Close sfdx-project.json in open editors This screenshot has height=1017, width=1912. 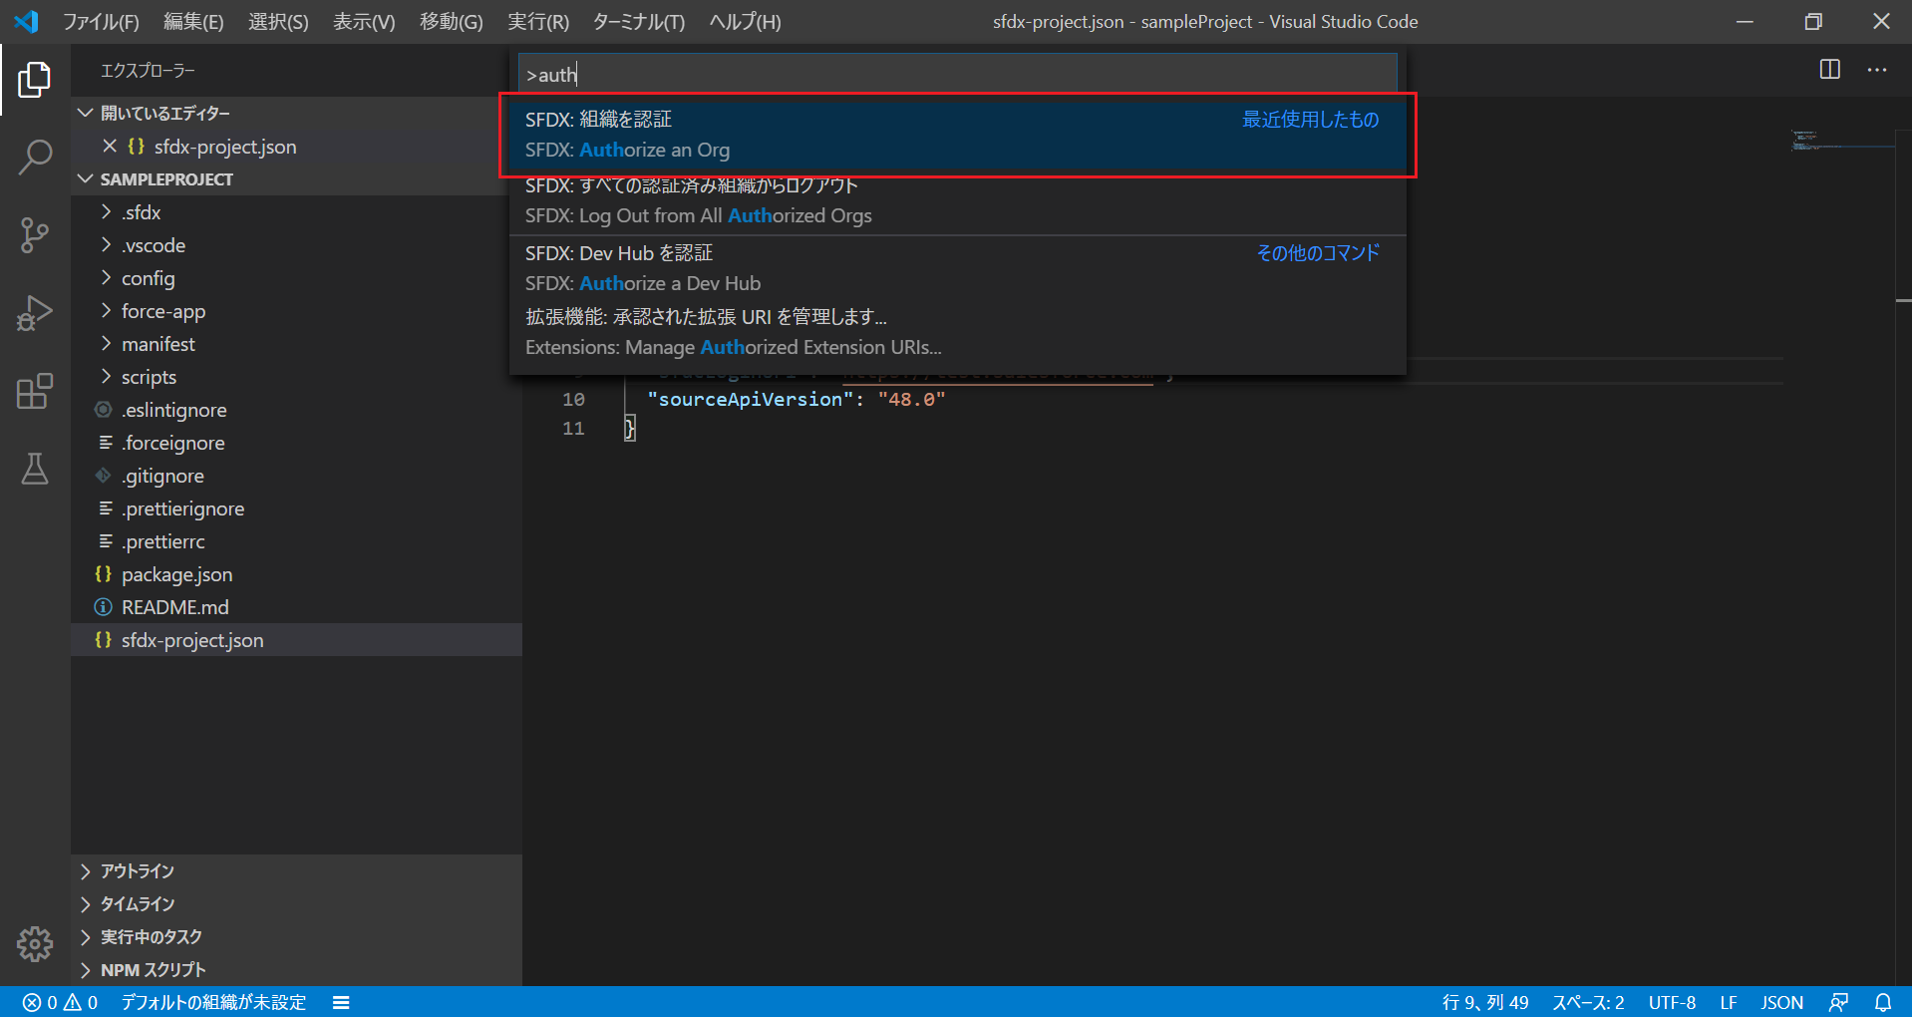[110, 147]
